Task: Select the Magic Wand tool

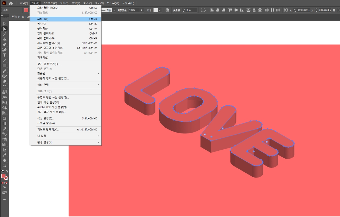Action: coord(4,34)
